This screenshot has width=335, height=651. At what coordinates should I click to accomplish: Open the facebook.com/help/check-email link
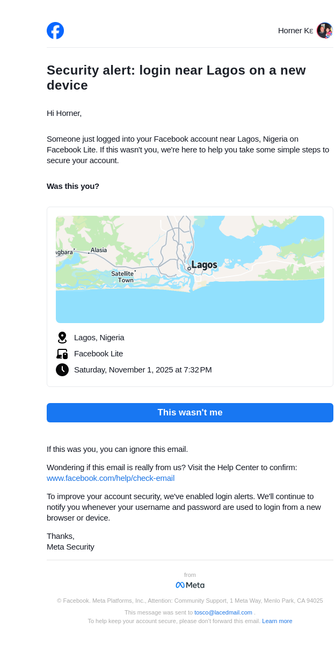point(111,478)
